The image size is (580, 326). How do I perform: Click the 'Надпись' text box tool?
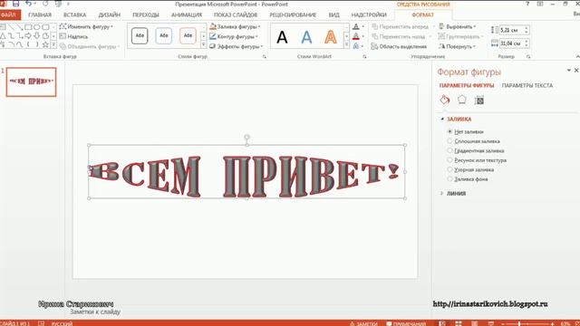click(x=73, y=36)
